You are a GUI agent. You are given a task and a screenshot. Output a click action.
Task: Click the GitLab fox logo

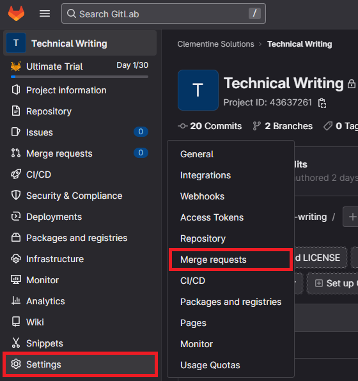[16, 13]
